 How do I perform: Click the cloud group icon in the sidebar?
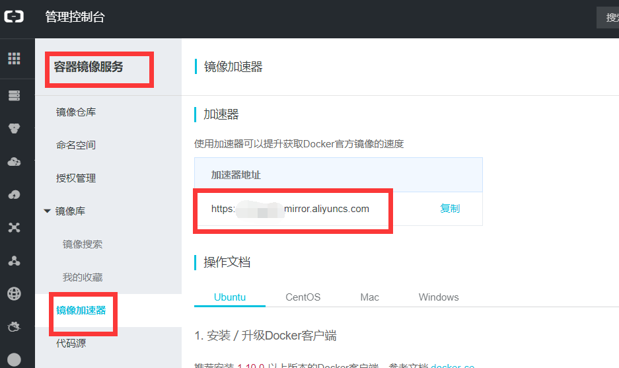pyautogui.click(x=14, y=161)
